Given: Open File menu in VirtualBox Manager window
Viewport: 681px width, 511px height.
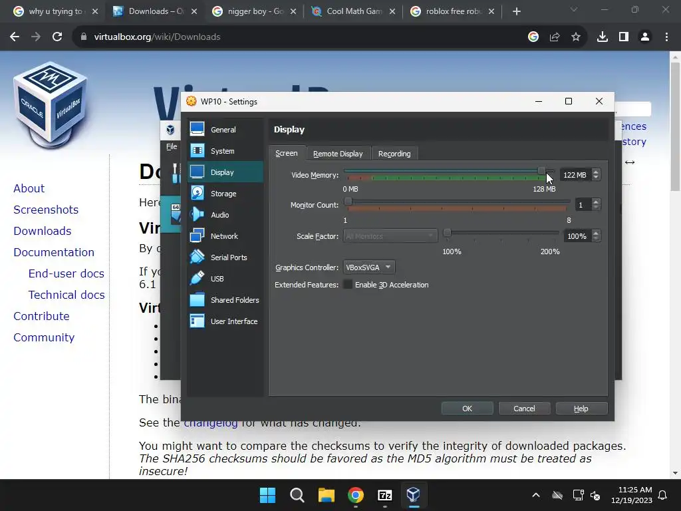Looking at the screenshot, I should [172, 146].
